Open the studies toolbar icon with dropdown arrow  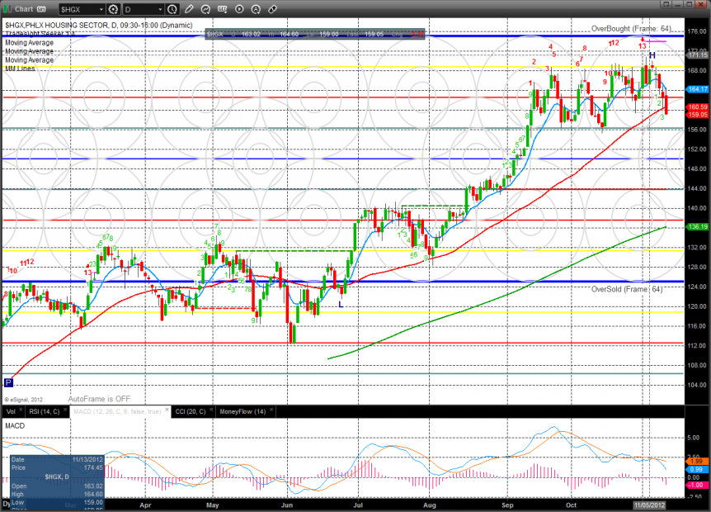coord(222,9)
